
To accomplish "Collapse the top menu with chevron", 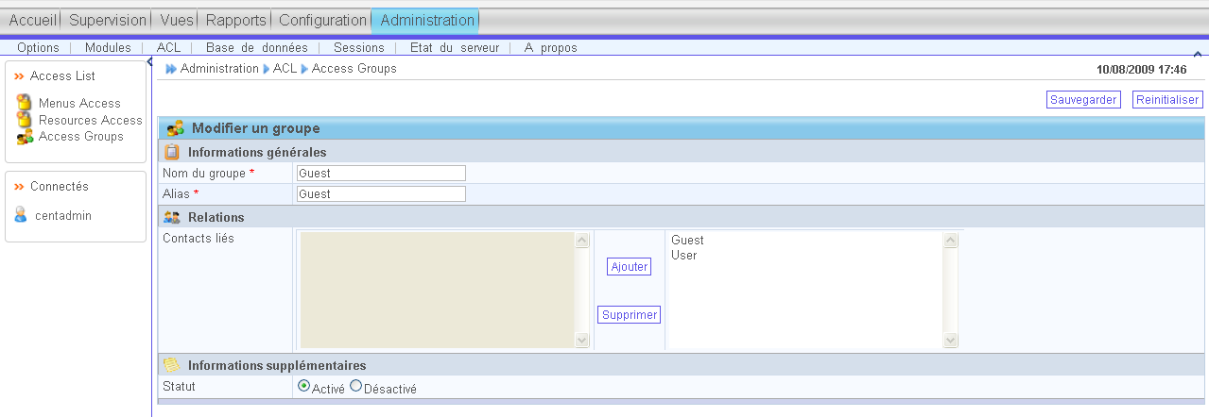I will 1199,54.
